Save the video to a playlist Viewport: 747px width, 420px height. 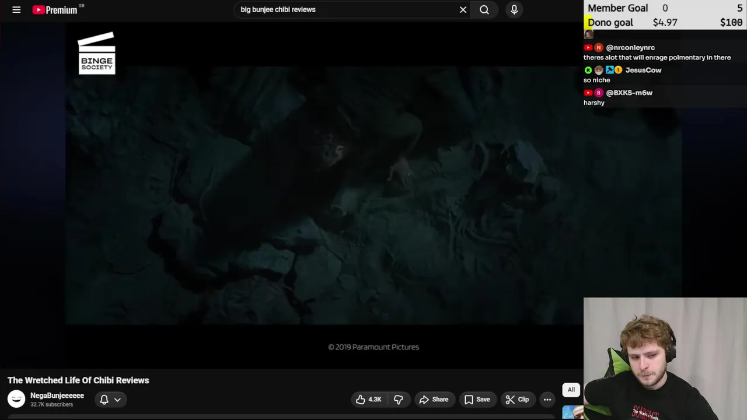pos(477,400)
